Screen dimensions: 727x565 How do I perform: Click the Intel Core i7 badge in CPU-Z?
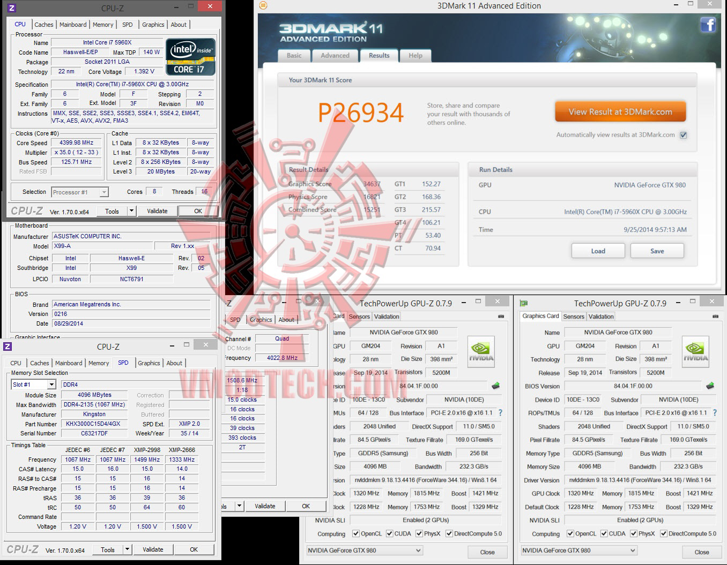pos(190,57)
